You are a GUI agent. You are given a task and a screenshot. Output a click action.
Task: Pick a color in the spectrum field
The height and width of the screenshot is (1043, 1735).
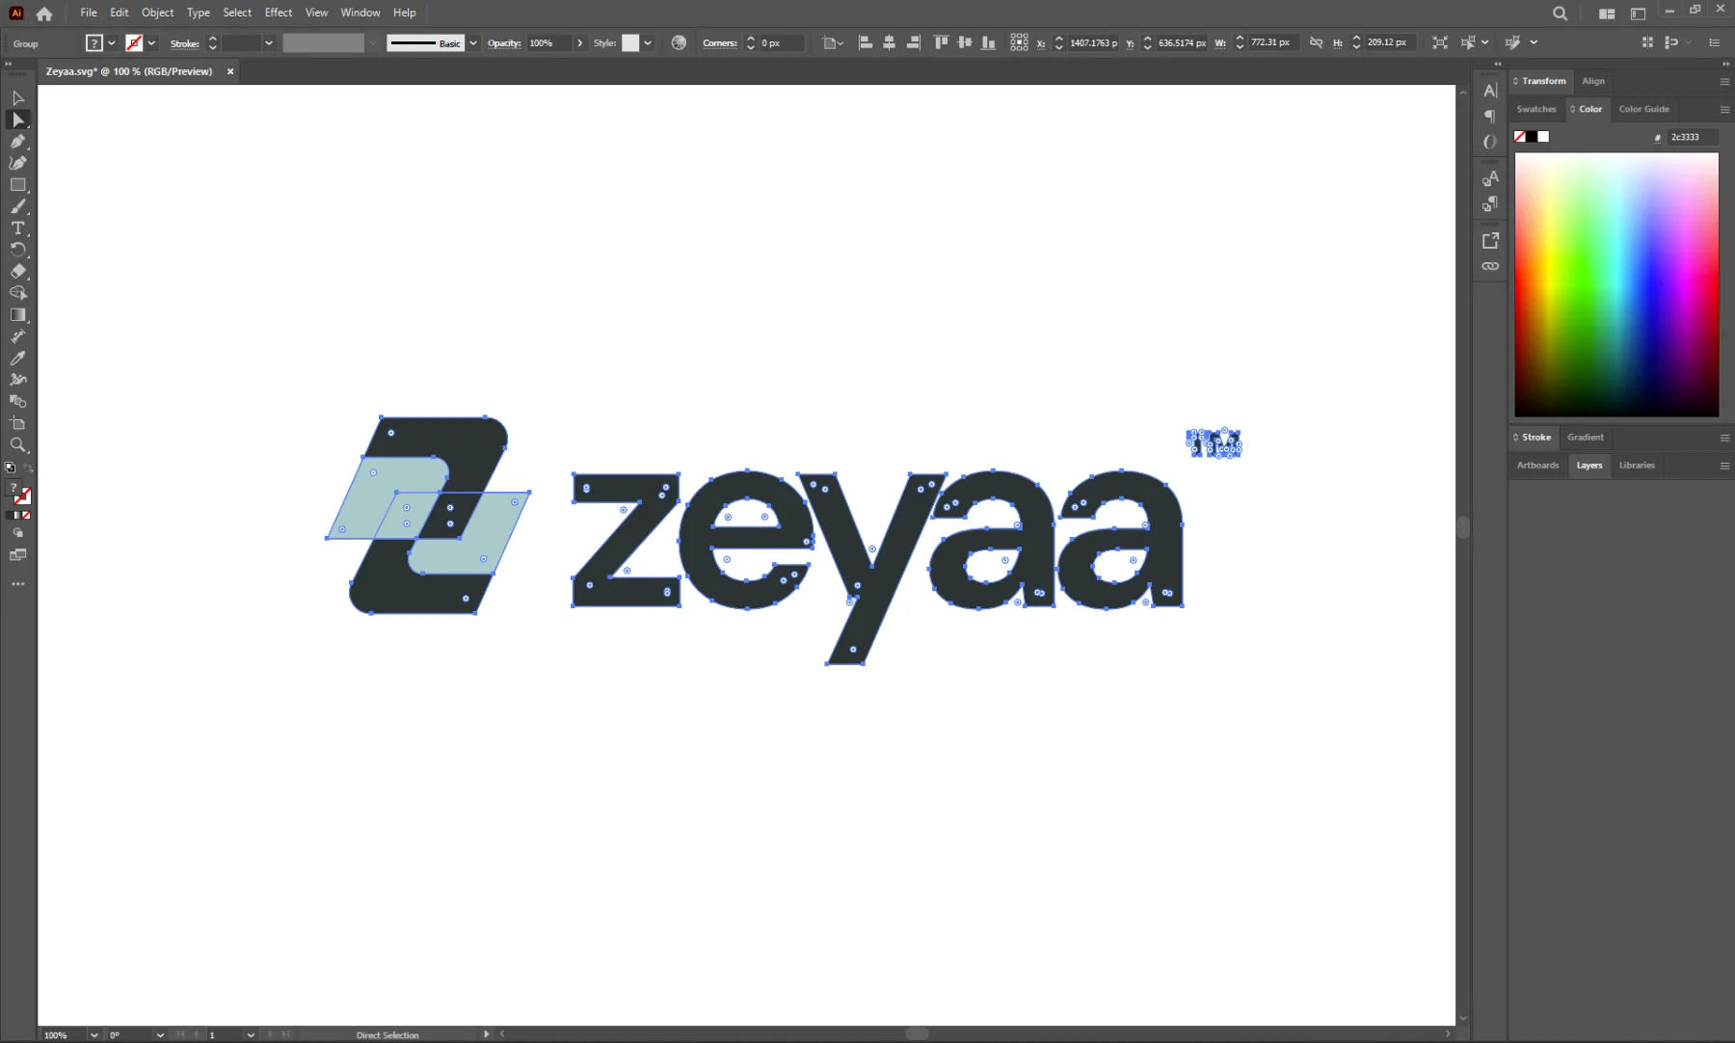[1616, 284]
